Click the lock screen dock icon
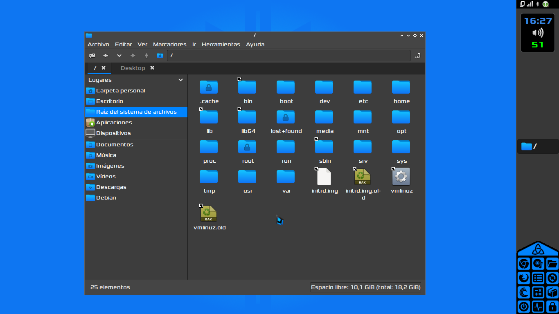Screen dimensions: 559x314 pos(552,306)
